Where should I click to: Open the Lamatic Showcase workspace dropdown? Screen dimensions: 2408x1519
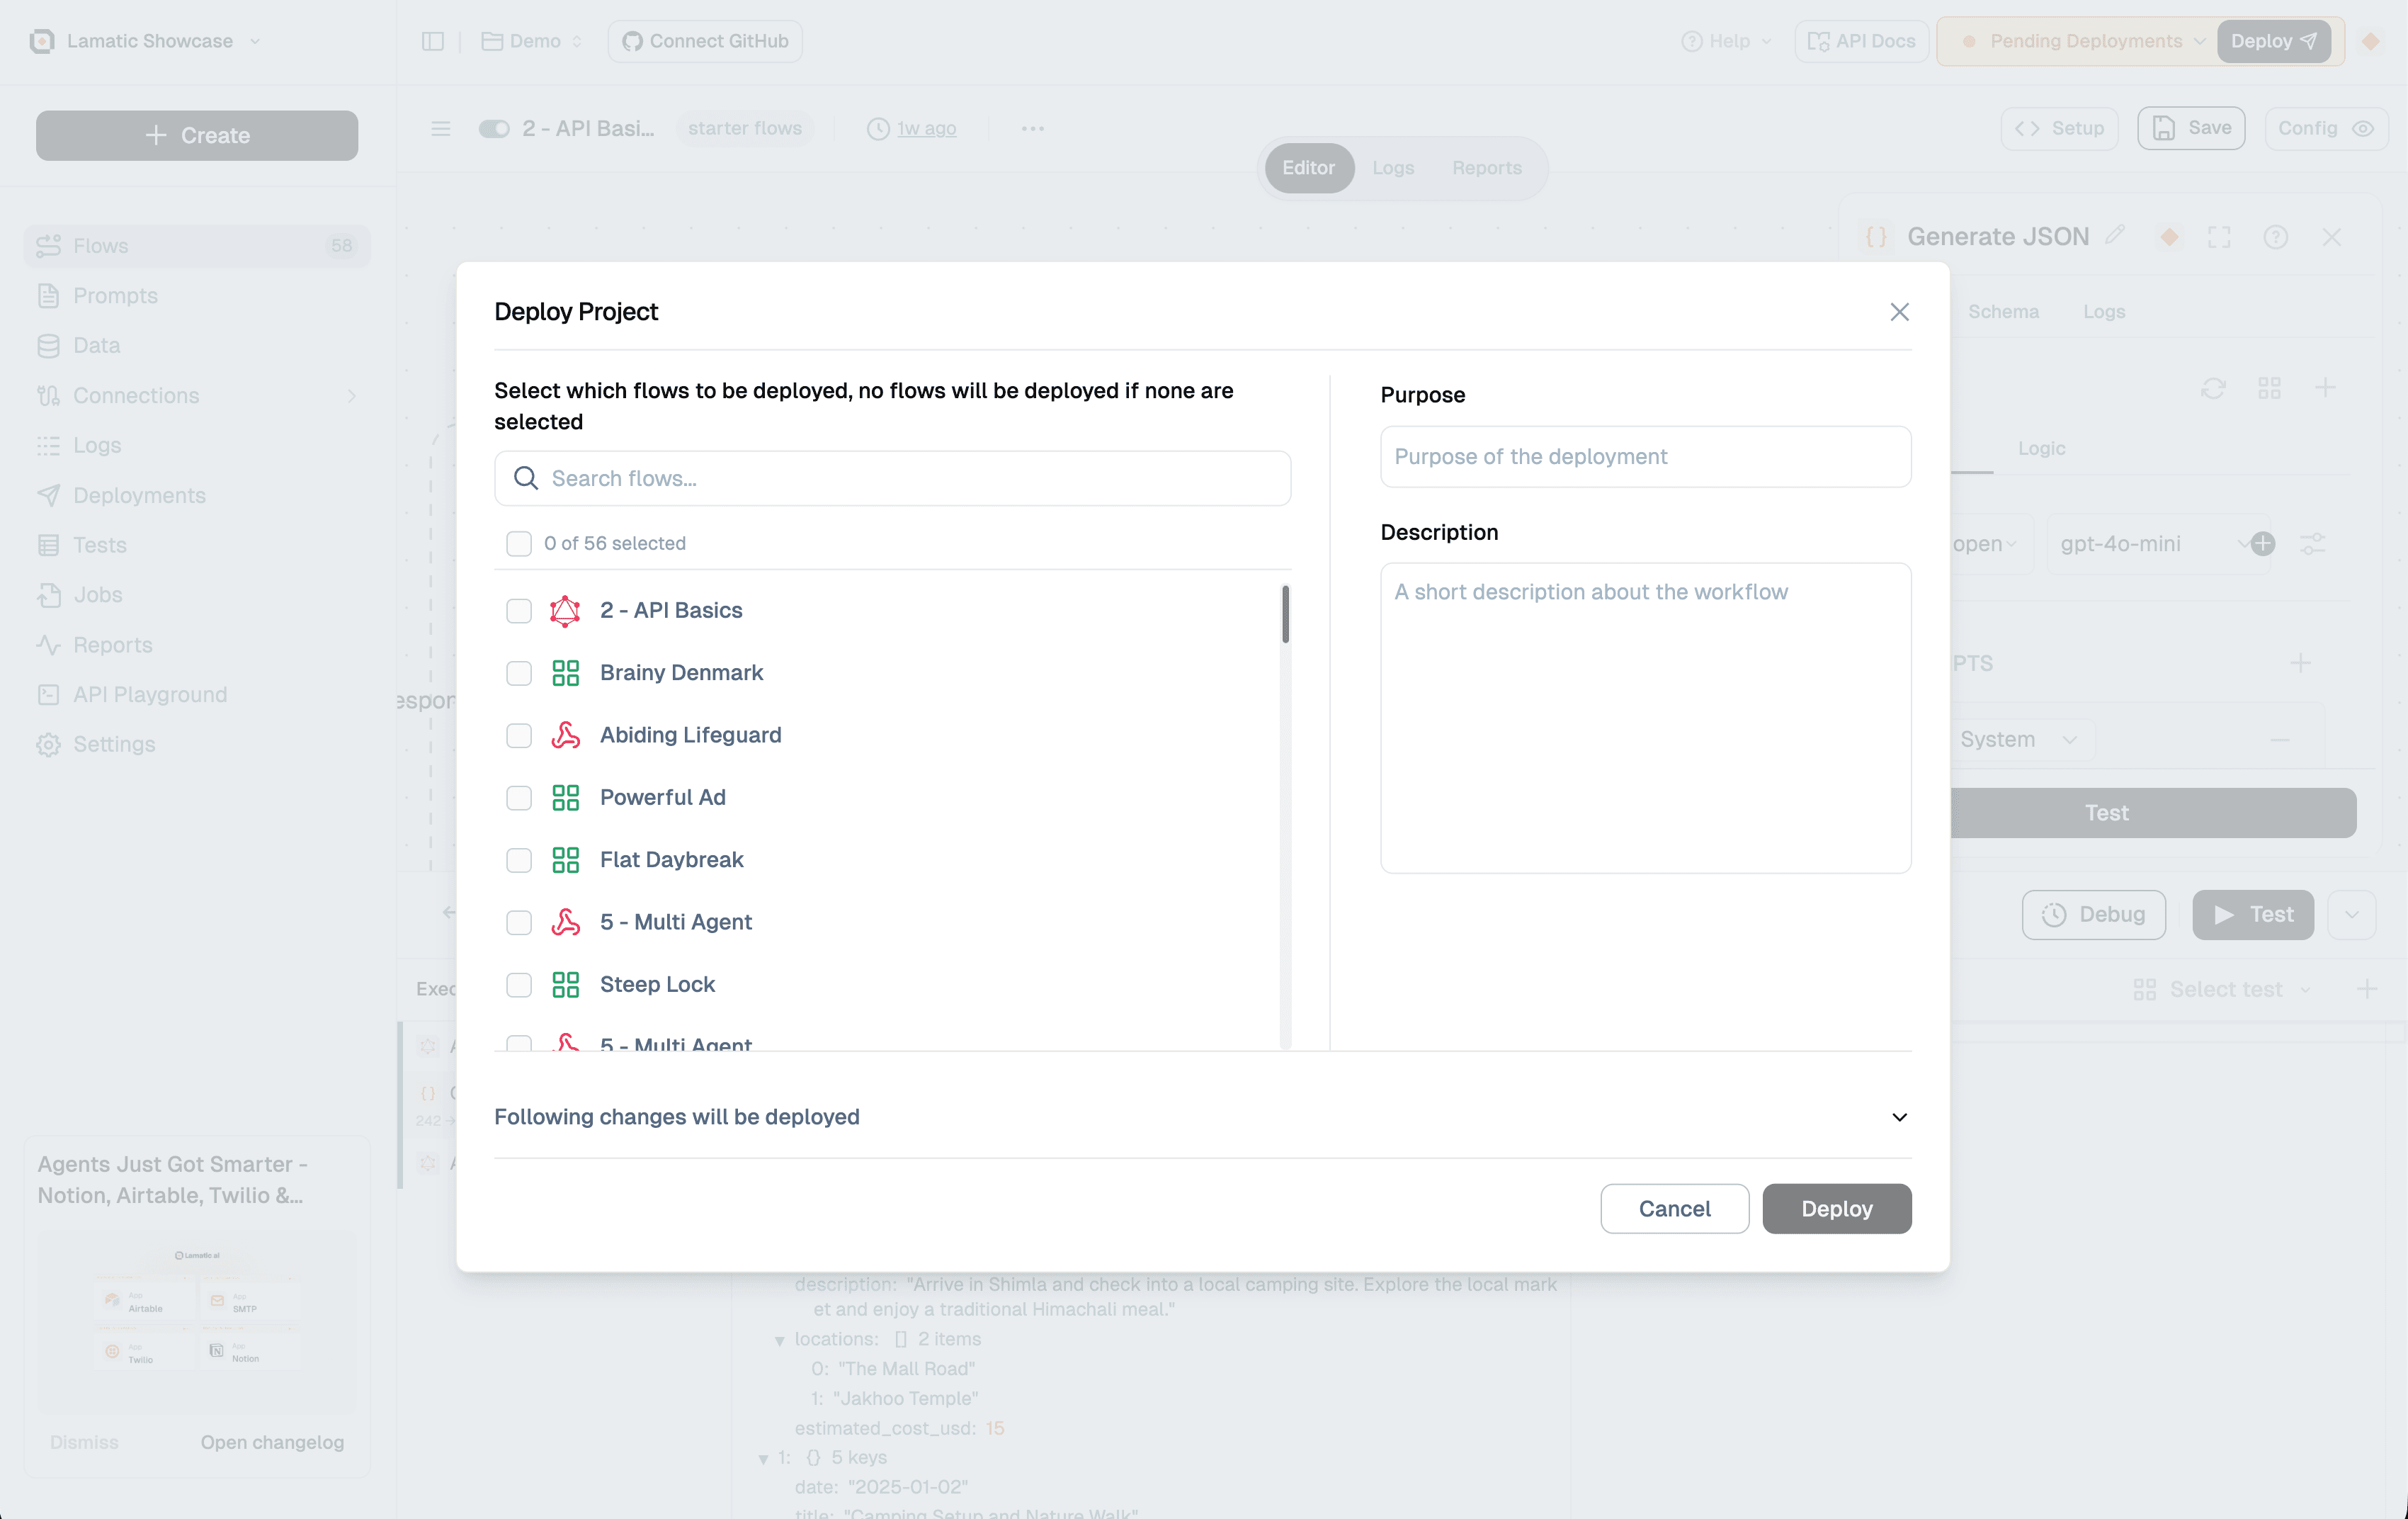click(x=149, y=41)
